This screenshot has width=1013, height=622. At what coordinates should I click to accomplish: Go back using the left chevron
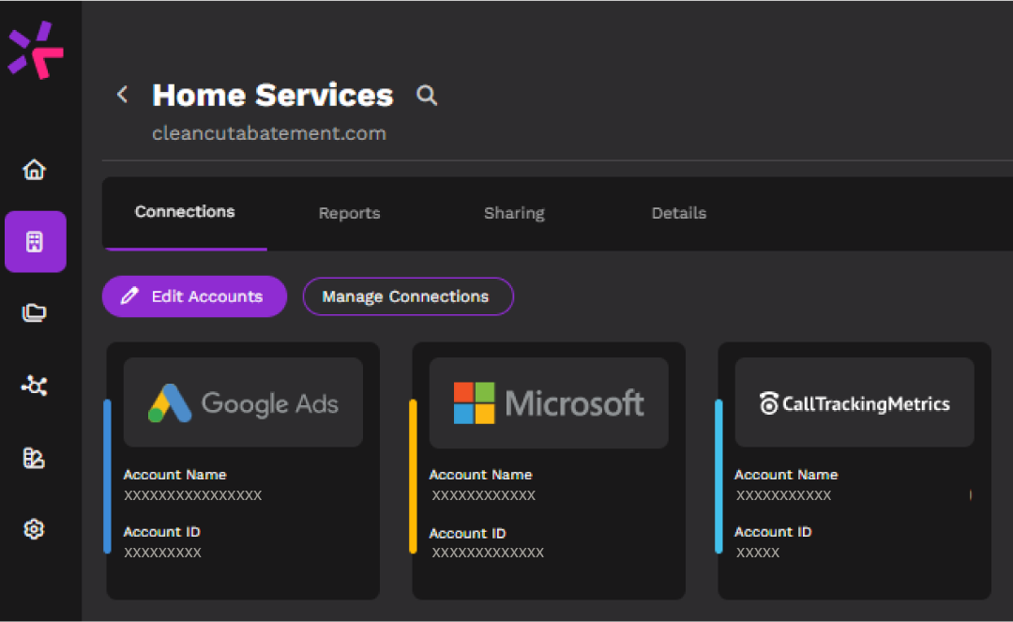coord(122,95)
